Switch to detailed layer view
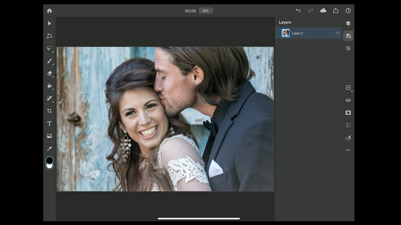Viewport: 401px width, 225px height. tap(348, 36)
